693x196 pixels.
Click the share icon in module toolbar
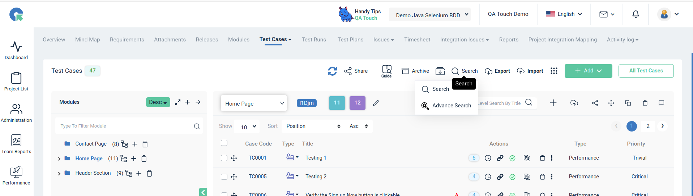(595, 103)
